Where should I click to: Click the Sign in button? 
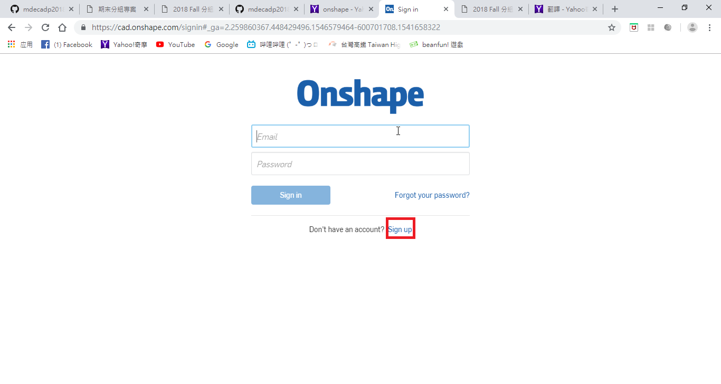click(x=291, y=195)
